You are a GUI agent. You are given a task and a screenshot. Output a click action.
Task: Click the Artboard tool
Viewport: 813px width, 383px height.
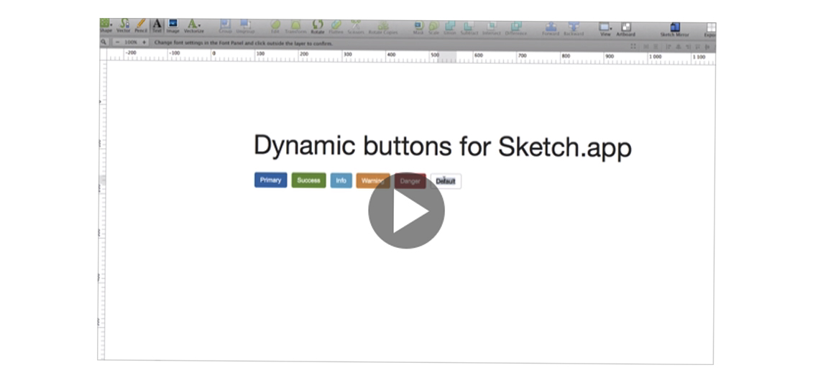coord(626,29)
